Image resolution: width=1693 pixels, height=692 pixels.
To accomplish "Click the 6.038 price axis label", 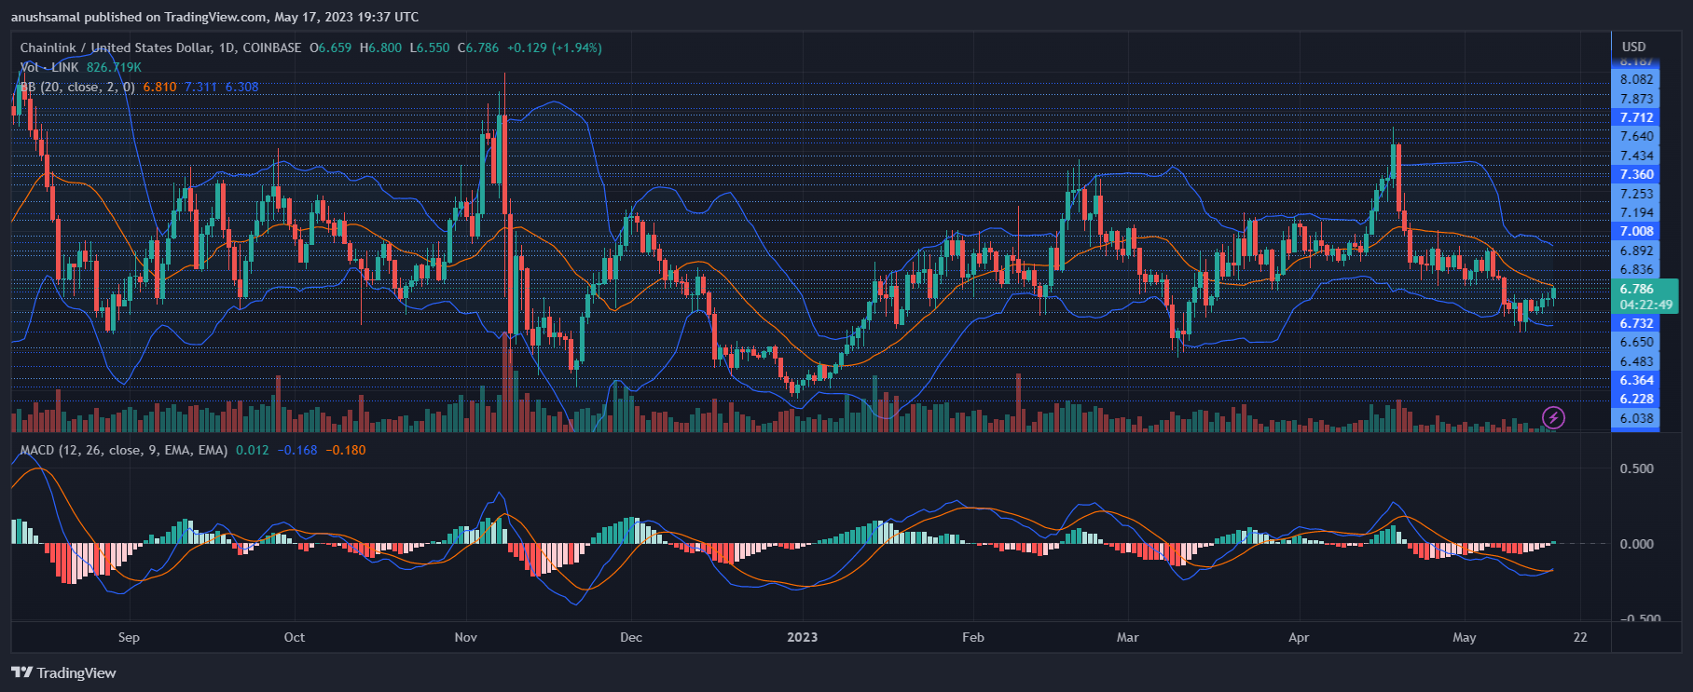I will (x=1637, y=418).
